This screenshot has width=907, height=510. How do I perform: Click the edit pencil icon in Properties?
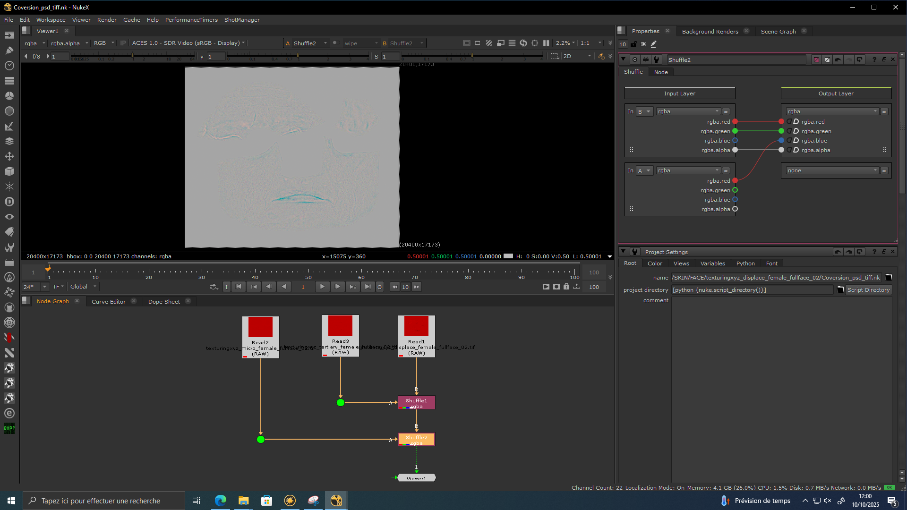pos(654,44)
